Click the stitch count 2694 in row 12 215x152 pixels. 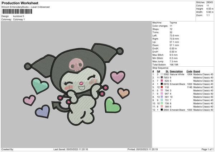tap(166, 110)
